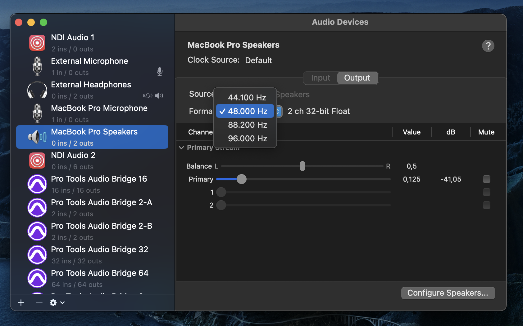Select 44.100 Hz from the format menu

click(247, 98)
